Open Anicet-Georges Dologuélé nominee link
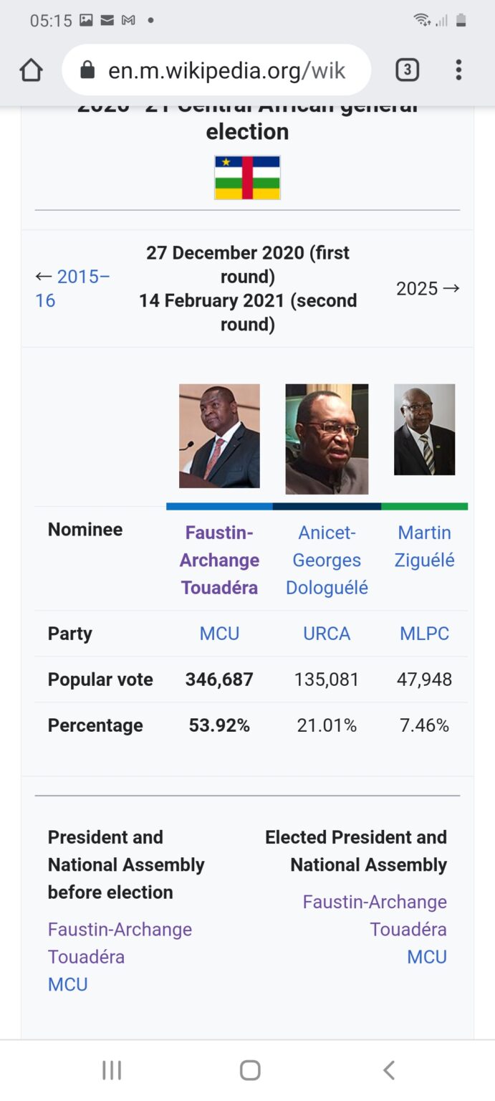The image size is (495, 1101). click(x=327, y=560)
